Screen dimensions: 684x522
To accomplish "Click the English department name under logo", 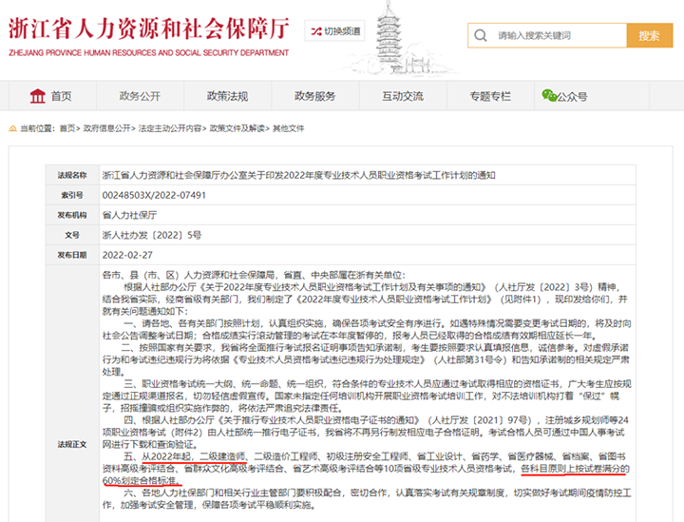I will (x=149, y=53).
